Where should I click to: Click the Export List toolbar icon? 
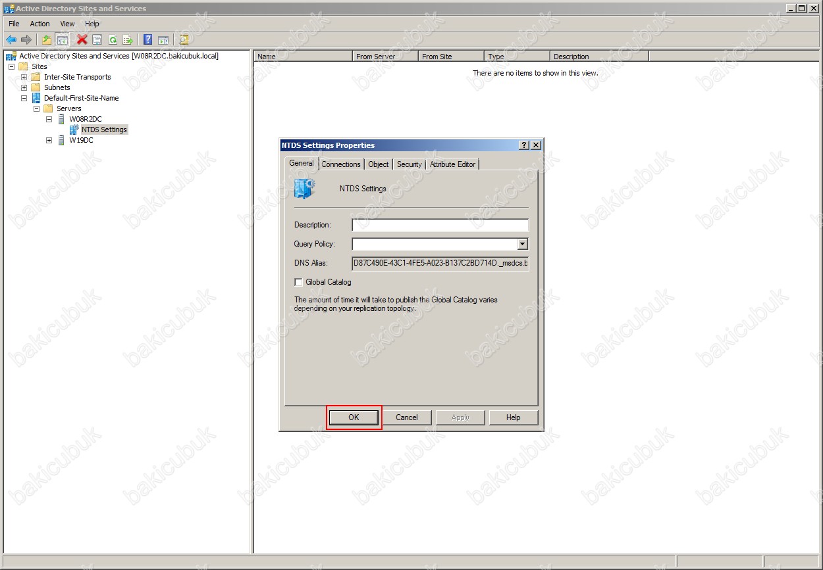(x=128, y=40)
